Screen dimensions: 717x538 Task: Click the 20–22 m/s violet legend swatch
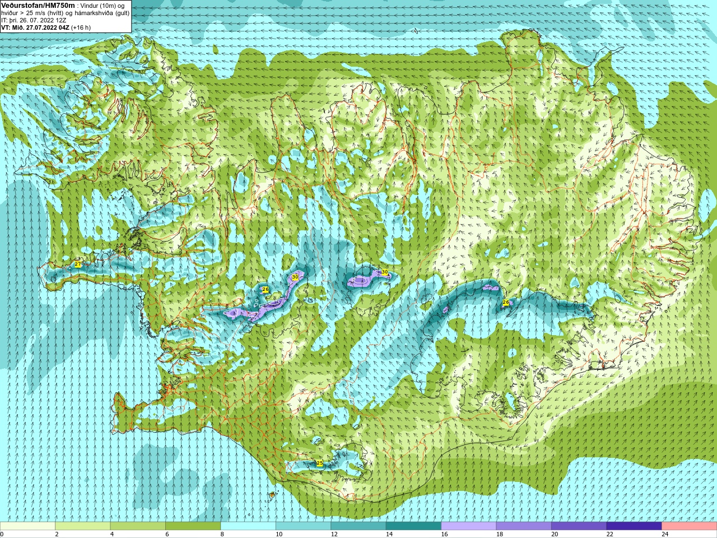[579, 526]
